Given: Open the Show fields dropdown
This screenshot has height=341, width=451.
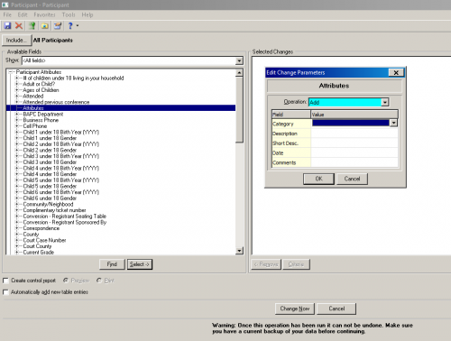Looking at the screenshot, I should [239, 60].
